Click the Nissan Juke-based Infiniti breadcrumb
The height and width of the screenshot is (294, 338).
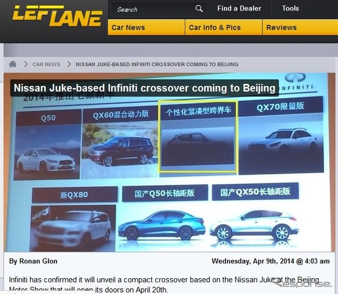[157, 64]
